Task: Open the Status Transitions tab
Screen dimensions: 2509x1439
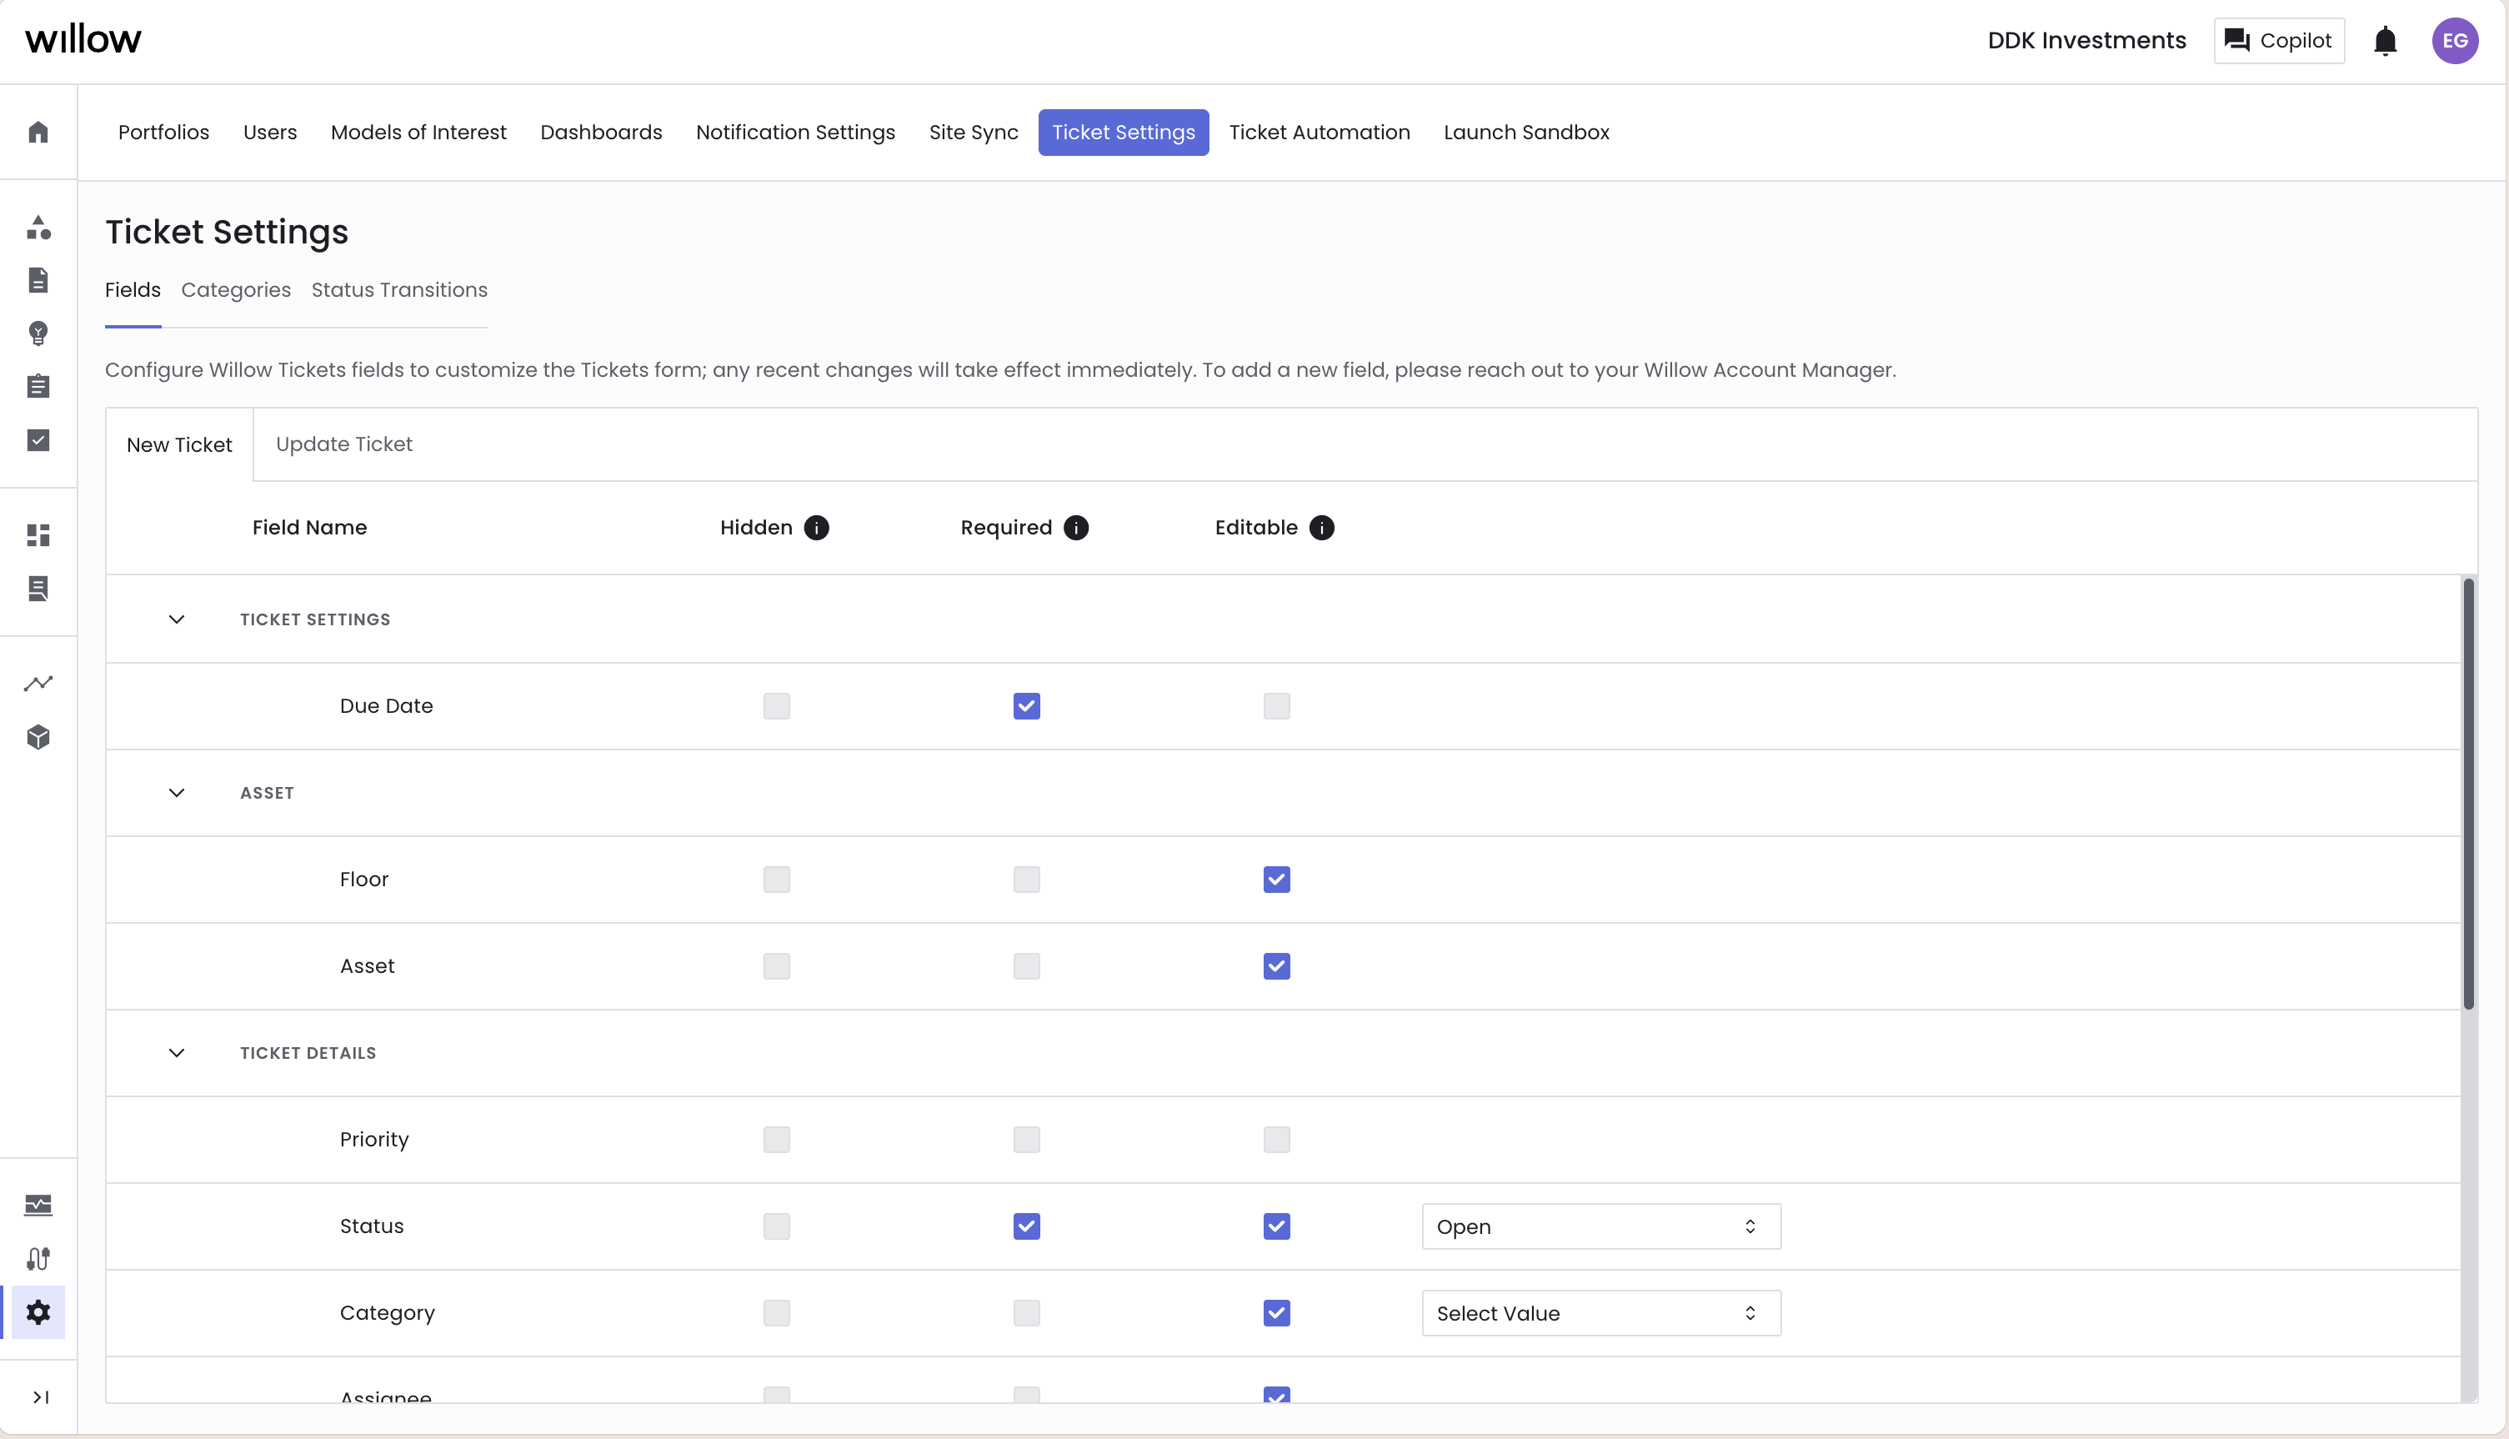Action: (399, 289)
